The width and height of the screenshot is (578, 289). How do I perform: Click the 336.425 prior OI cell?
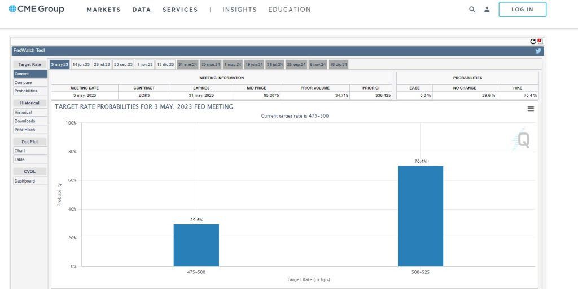pos(371,96)
